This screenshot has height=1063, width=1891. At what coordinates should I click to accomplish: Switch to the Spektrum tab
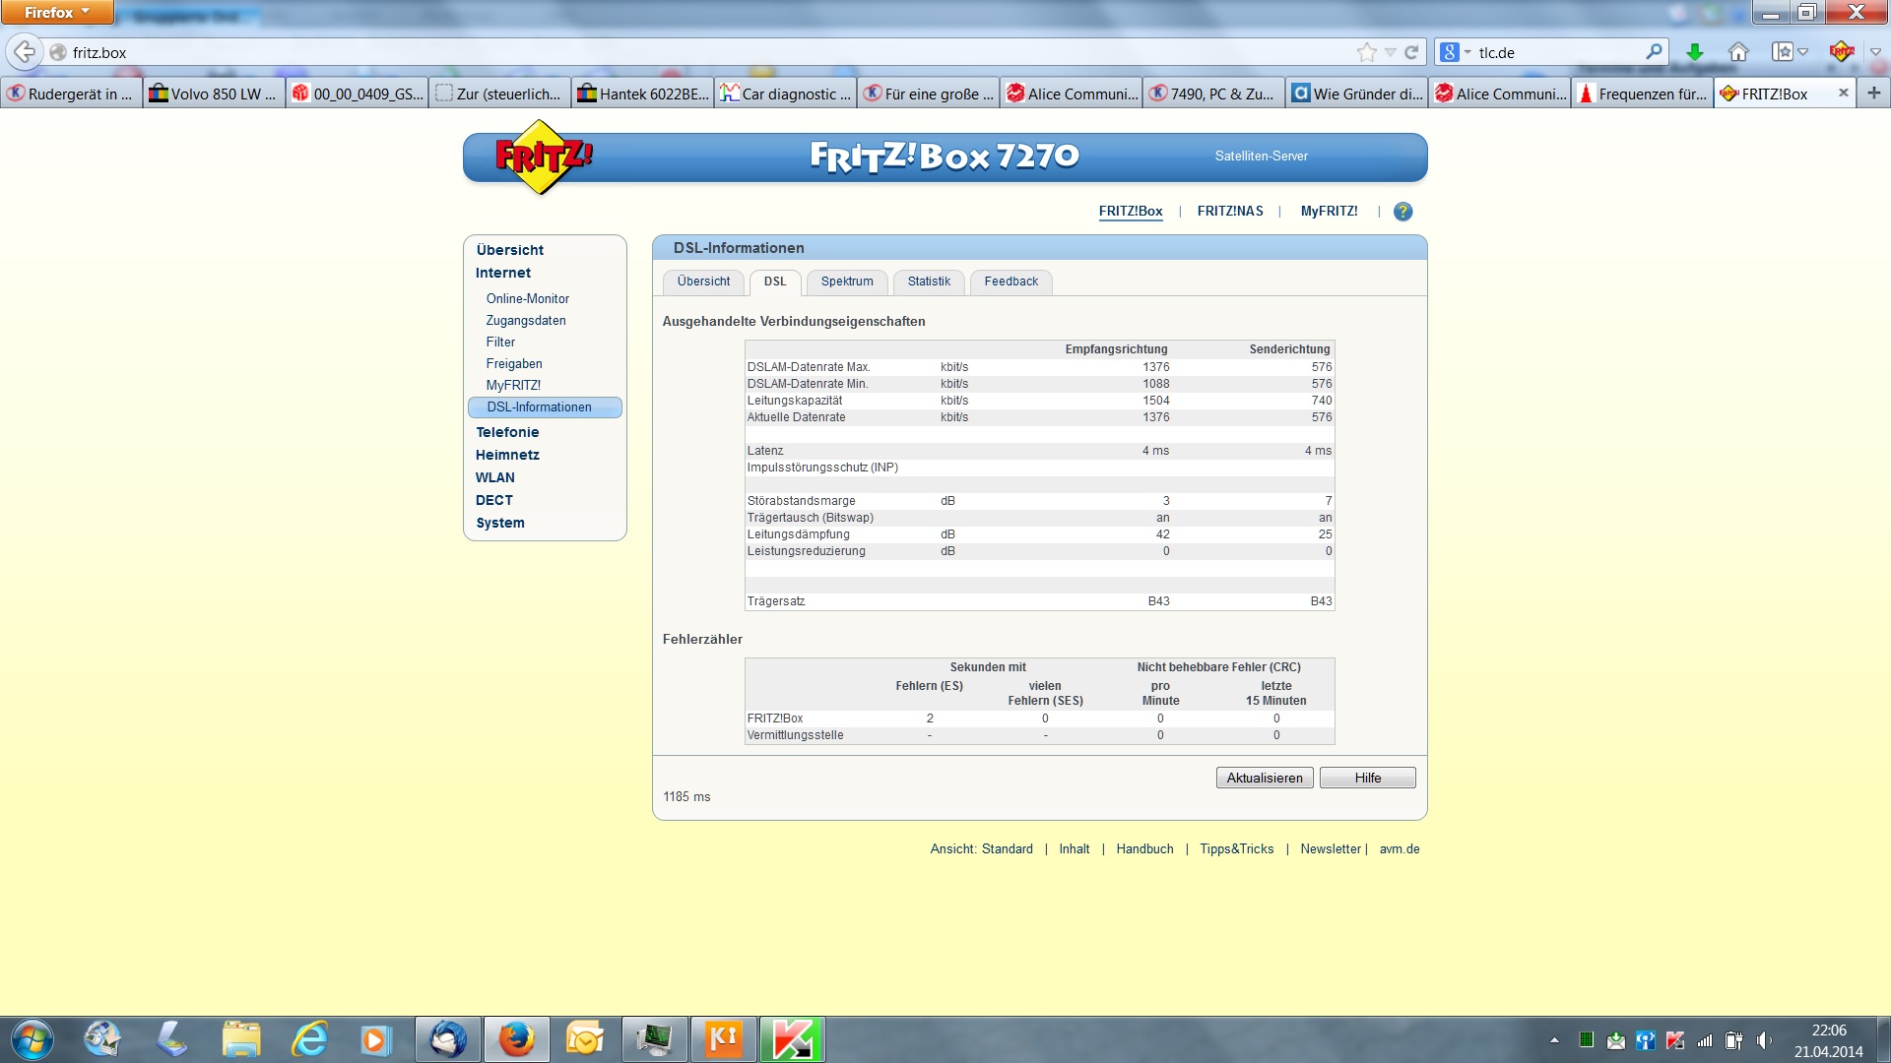846,281
